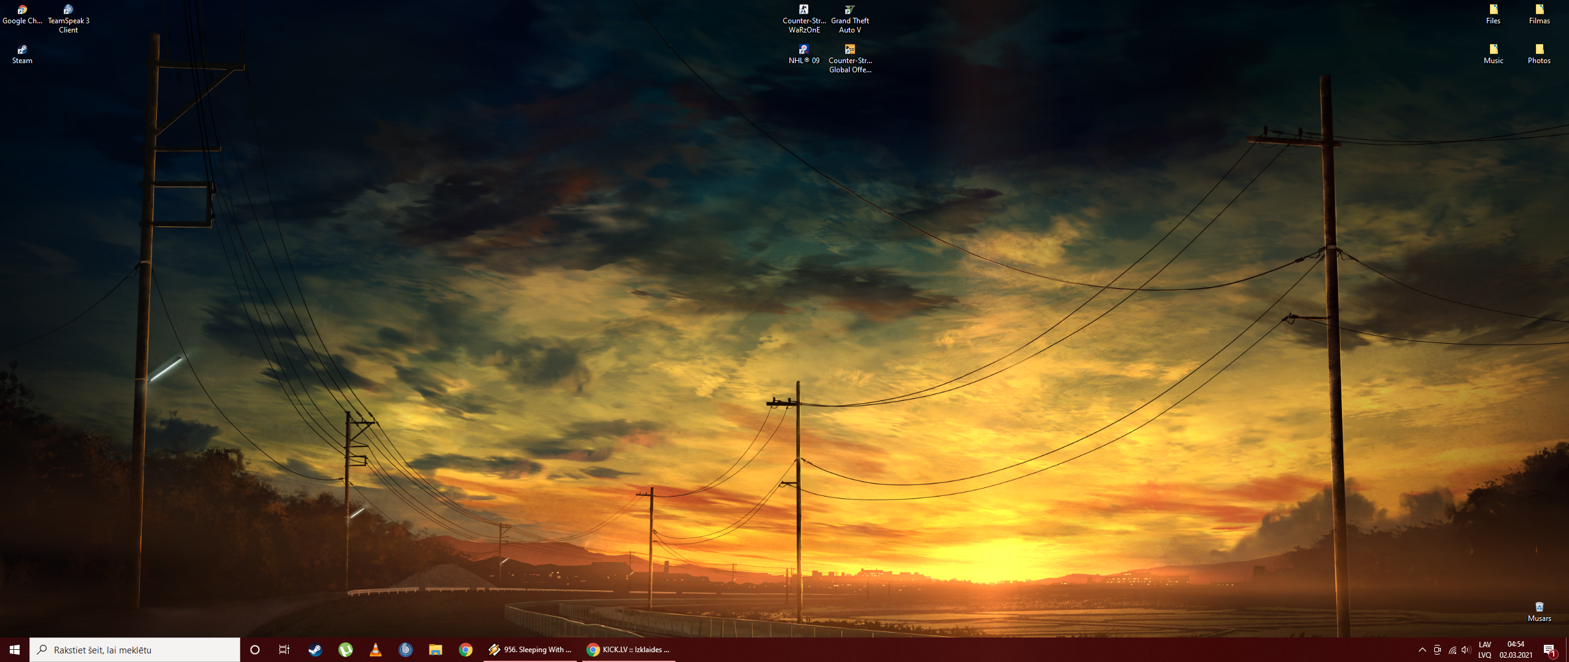Launch the TeamSpeak 3 Client desktop shortcut
Viewport: 1569px width, 662px height.
[68, 19]
